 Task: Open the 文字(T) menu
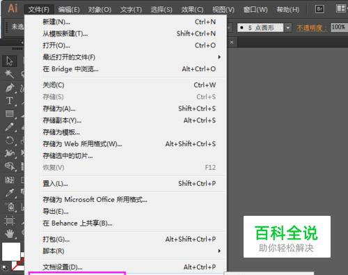(131, 10)
